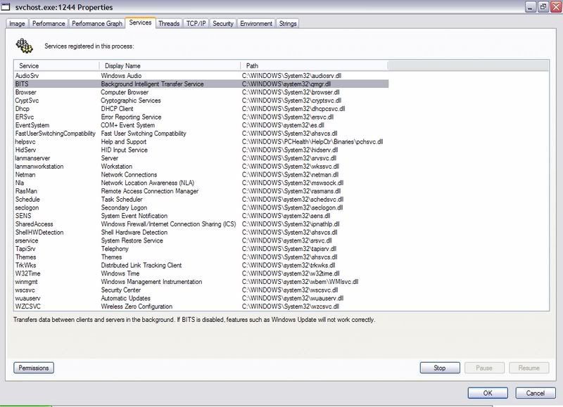This screenshot has height=407, width=563.
Task: Show the Strings tab
Action: click(288, 23)
